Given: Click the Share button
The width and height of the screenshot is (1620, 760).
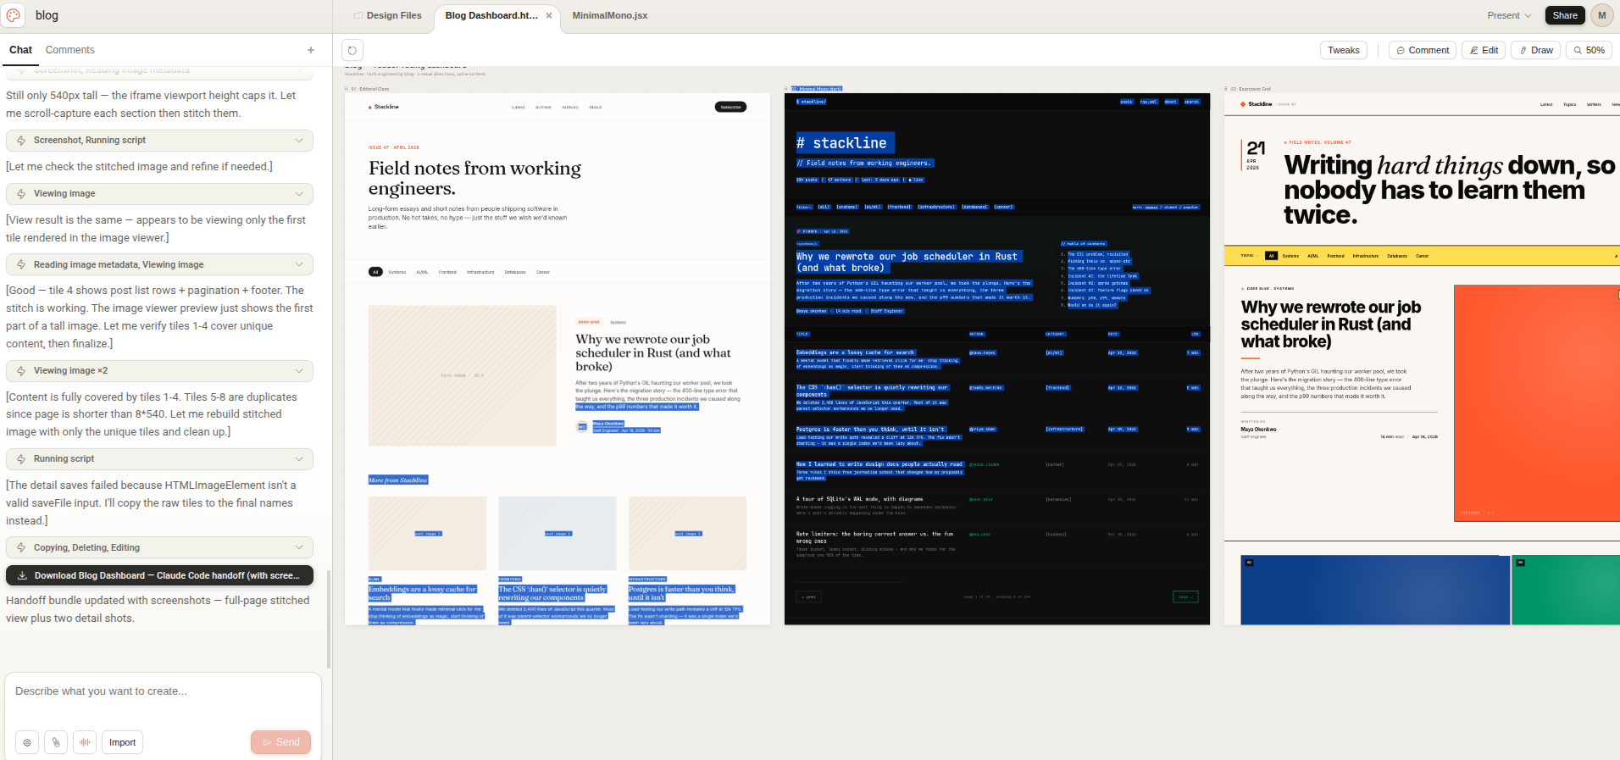Looking at the screenshot, I should coord(1564,15).
